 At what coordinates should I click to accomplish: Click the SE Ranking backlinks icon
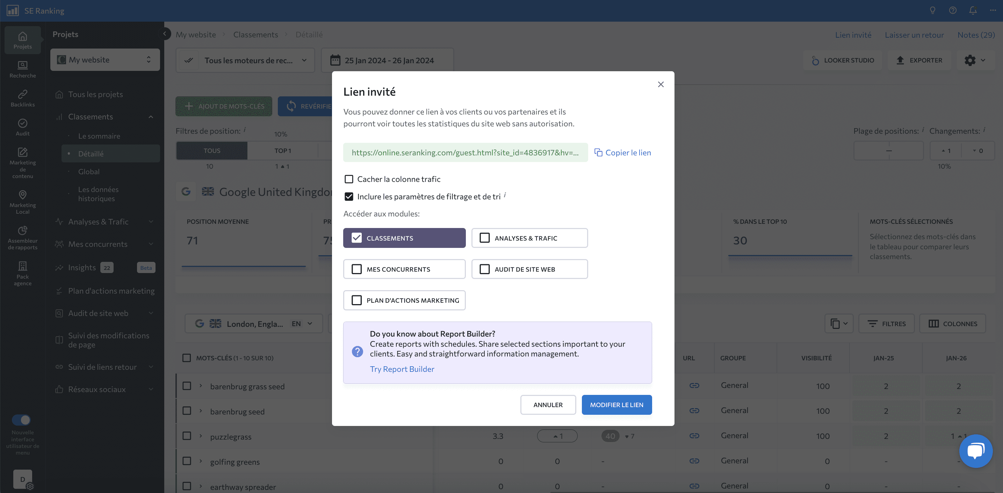[x=22, y=94]
